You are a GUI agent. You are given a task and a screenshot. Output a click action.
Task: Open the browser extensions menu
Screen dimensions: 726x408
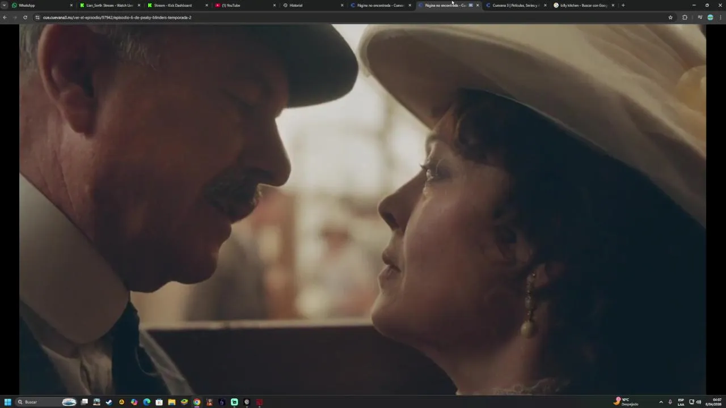point(685,18)
